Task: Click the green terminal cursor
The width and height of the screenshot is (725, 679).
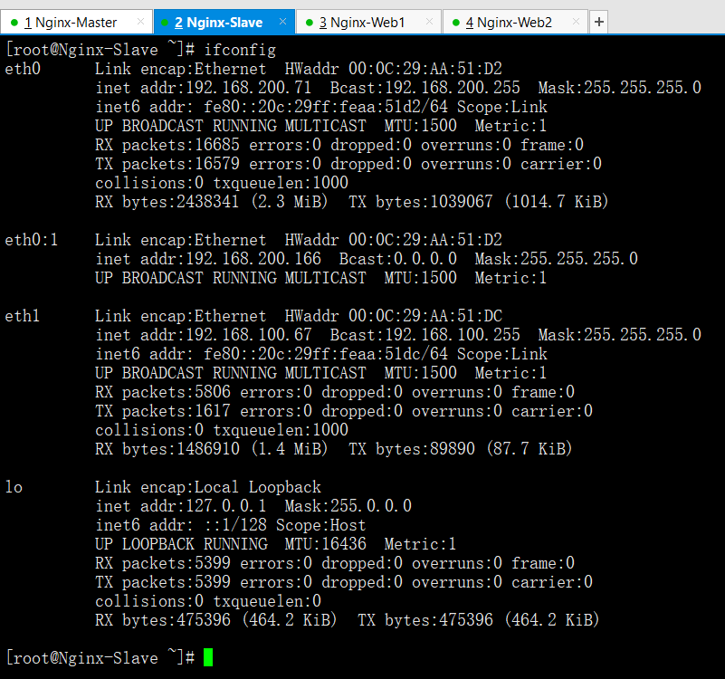Action: (208, 657)
